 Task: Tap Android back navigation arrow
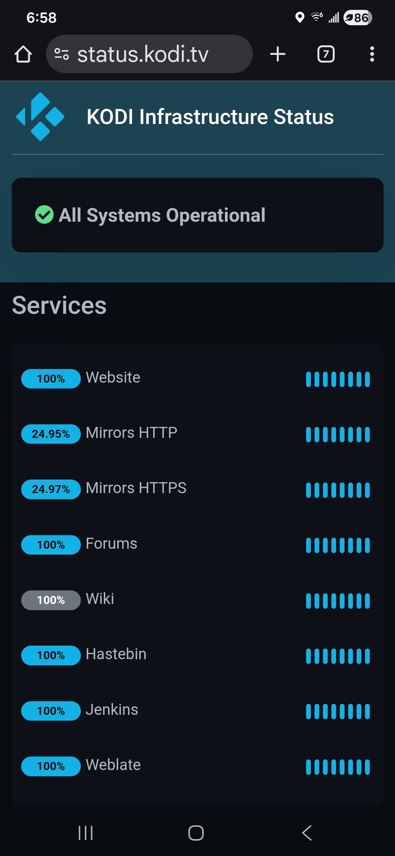tap(307, 833)
